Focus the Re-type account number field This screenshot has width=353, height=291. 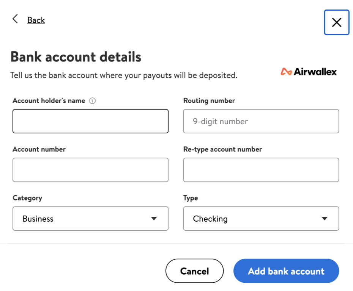point(261,170)
